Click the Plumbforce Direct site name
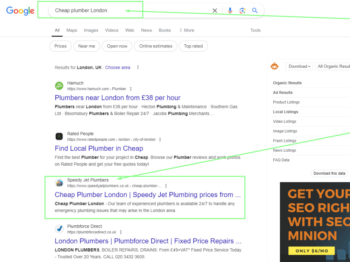 [85, 226]
